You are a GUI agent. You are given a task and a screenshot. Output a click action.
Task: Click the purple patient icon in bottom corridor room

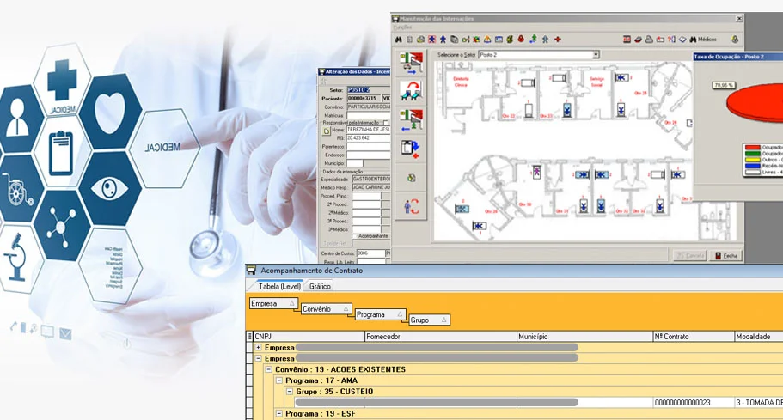tap(537, 173)
